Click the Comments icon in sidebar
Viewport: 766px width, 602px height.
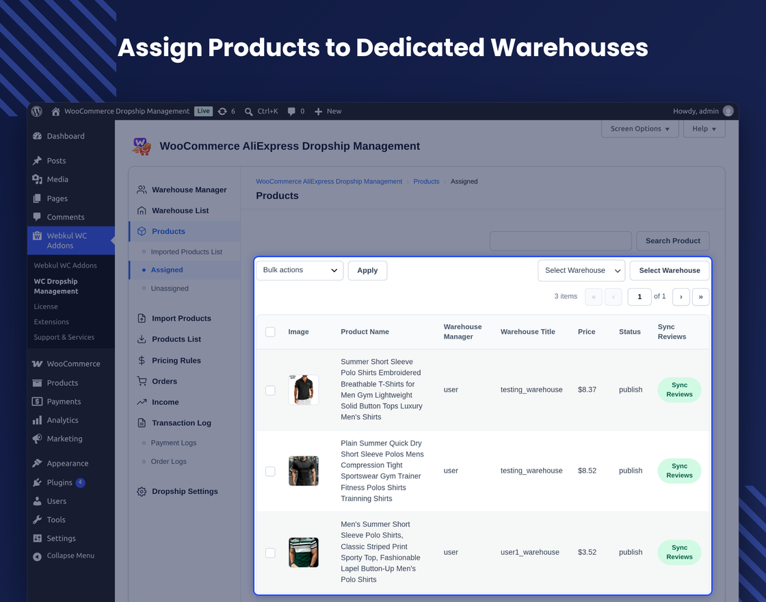[37, 217]
